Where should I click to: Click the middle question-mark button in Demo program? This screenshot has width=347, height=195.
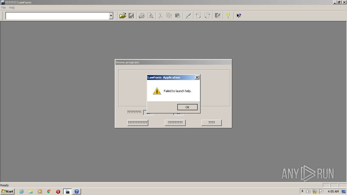pos(175,123)
